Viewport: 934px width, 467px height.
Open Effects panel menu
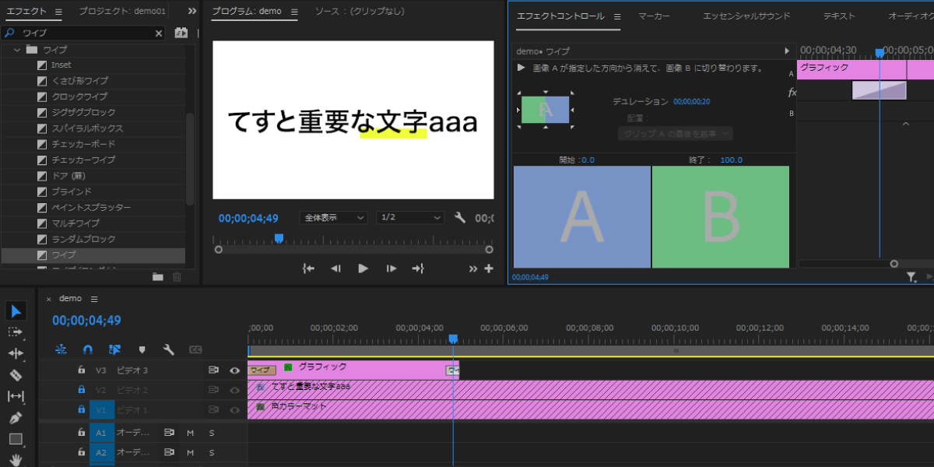58,12
